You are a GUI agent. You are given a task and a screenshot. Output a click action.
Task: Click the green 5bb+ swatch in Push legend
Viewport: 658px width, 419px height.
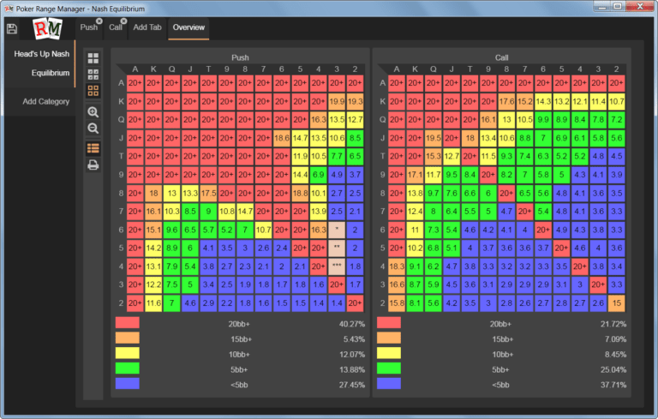[x=127, y=369]
